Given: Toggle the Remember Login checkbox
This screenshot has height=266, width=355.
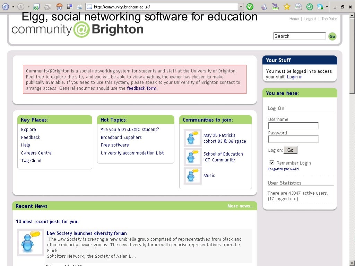Looking at the screenshot, I should (272, 162).
